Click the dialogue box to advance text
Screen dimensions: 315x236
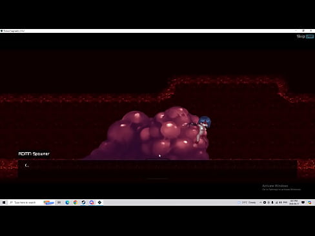click(157, 168)
